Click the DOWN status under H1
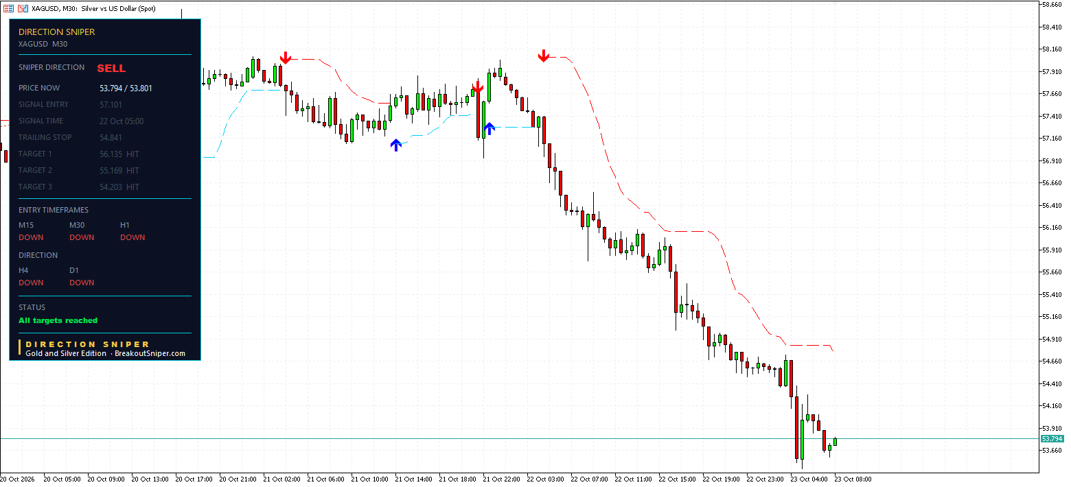This screenshot has width=1071, height=487. 133,237
